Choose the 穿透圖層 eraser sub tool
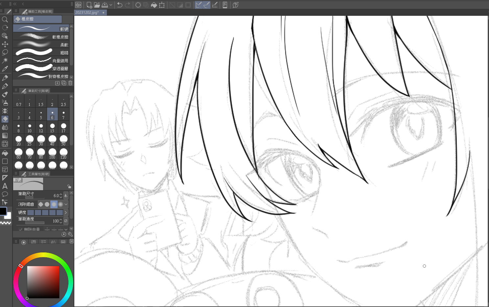489x307 pixels. pos(41,68)
